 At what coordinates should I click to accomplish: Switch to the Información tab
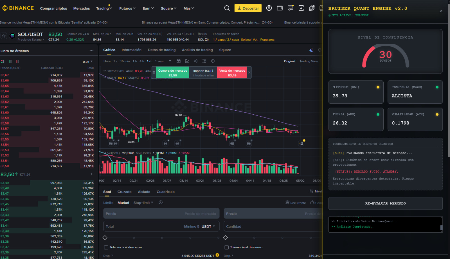coord(131,50)
